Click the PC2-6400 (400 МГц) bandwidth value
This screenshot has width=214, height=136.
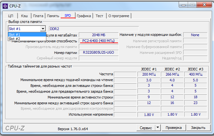coord(99,41)
